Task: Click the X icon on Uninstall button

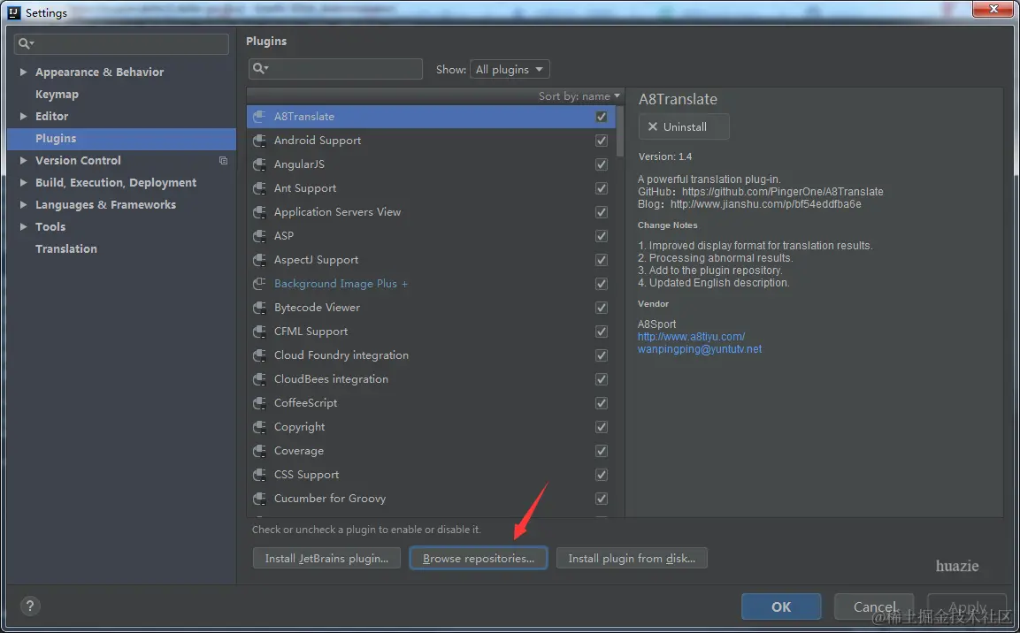Action: point(653,126)
